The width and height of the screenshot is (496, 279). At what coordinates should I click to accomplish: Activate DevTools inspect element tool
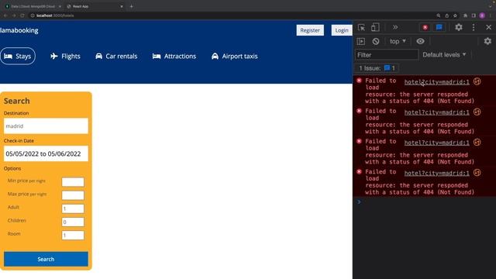(x=361, y=28)
